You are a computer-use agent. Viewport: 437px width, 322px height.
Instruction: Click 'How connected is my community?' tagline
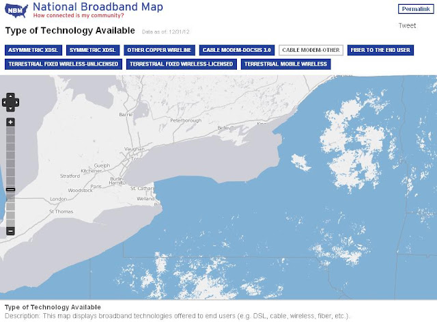[x=79, y=15]
